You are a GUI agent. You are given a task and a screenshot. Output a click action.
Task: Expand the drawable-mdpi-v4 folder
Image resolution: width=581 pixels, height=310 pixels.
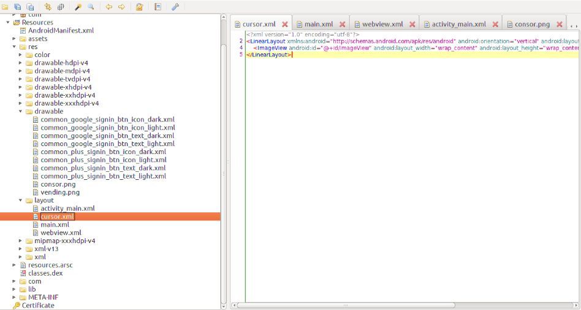coord(20,71)
